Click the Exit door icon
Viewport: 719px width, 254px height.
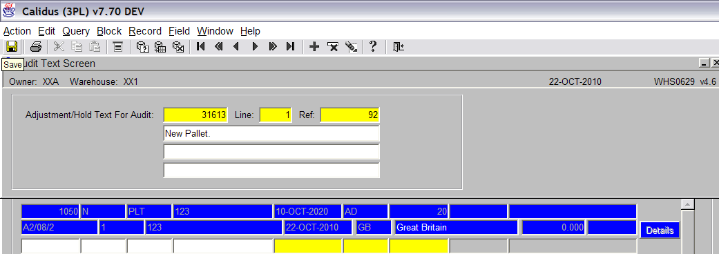(x=398, y=46)
